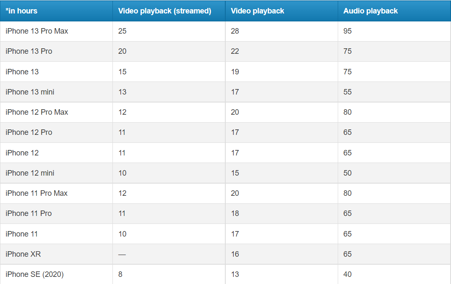Select the iPhone XR row label

click(x=23, y=254)
